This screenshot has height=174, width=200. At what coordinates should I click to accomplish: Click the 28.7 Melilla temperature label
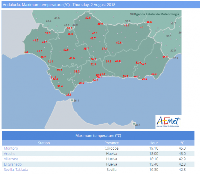(x=137, y=125)
